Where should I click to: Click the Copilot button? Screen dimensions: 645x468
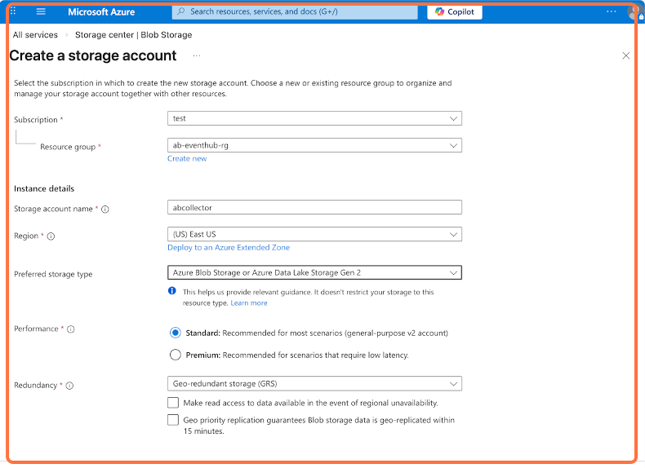pyautogui.click(x=455, y=12)
